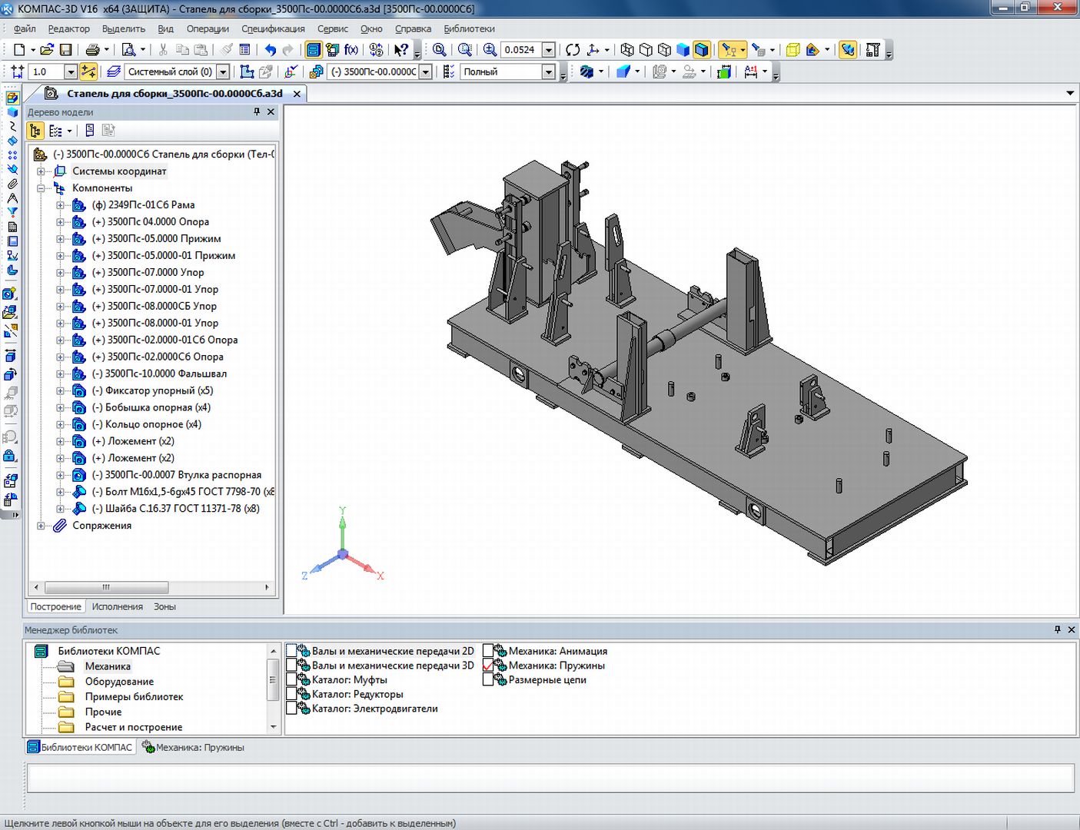Click the zoom scale 0.0524 input field

520,50
